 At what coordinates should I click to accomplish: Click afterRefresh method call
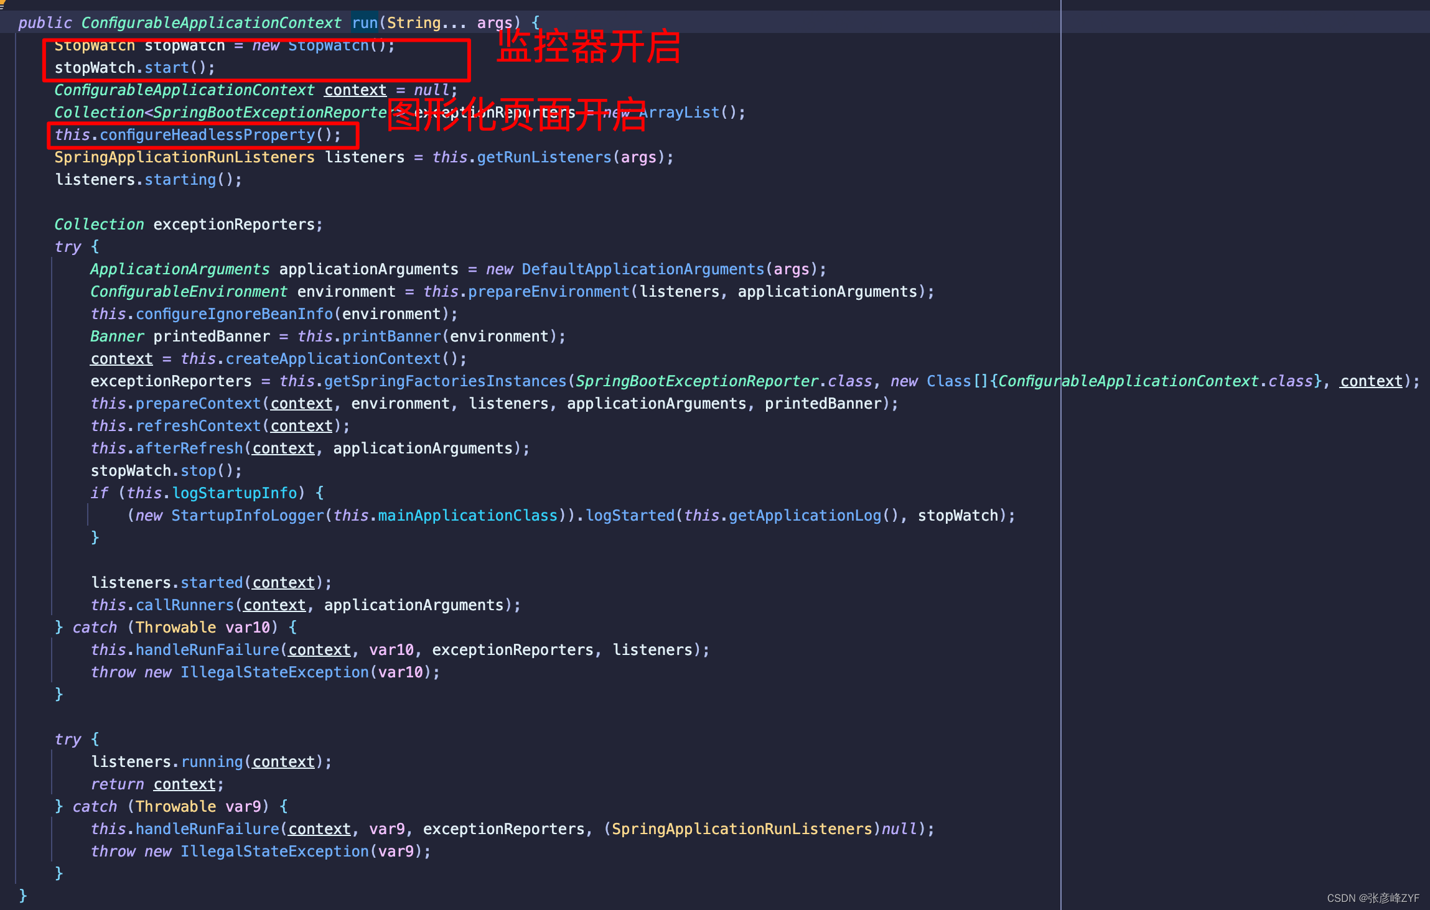[x=189, y=448]
